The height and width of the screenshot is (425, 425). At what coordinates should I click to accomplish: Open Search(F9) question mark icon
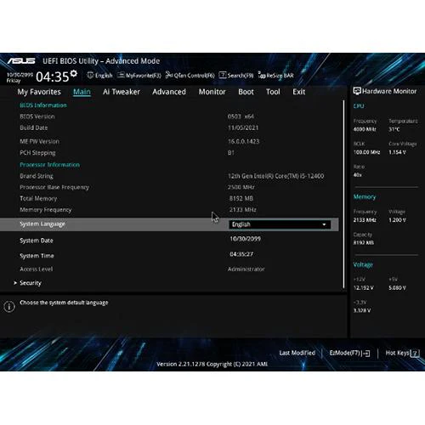223,75
